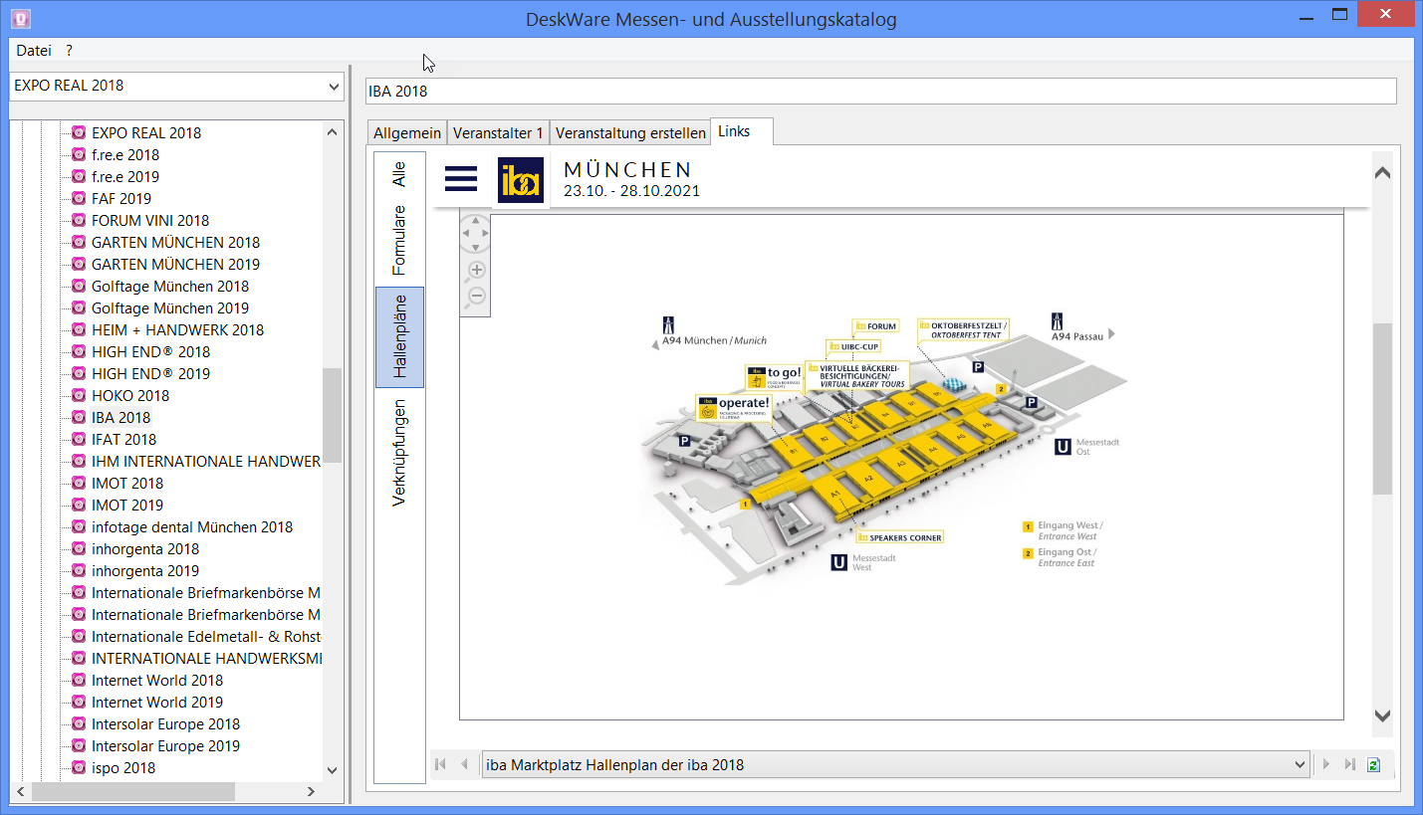Click the green refresh icon at bottom right

1374,764
